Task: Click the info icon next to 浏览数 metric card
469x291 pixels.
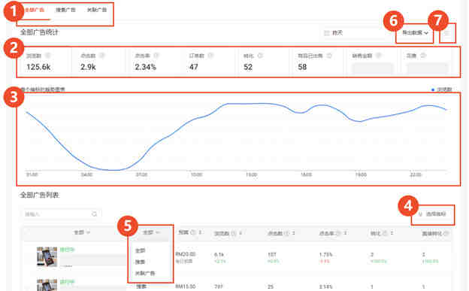Action: (48, 56)
